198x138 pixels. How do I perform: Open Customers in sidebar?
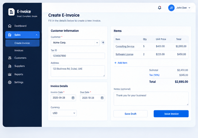click(x=20, y=58)
